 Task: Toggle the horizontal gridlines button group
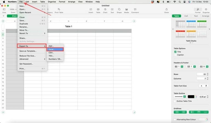(x=180, y=112)
